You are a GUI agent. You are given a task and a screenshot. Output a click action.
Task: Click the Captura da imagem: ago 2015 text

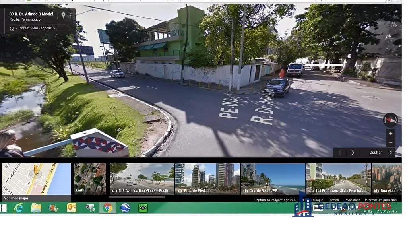tap(276, 200)
